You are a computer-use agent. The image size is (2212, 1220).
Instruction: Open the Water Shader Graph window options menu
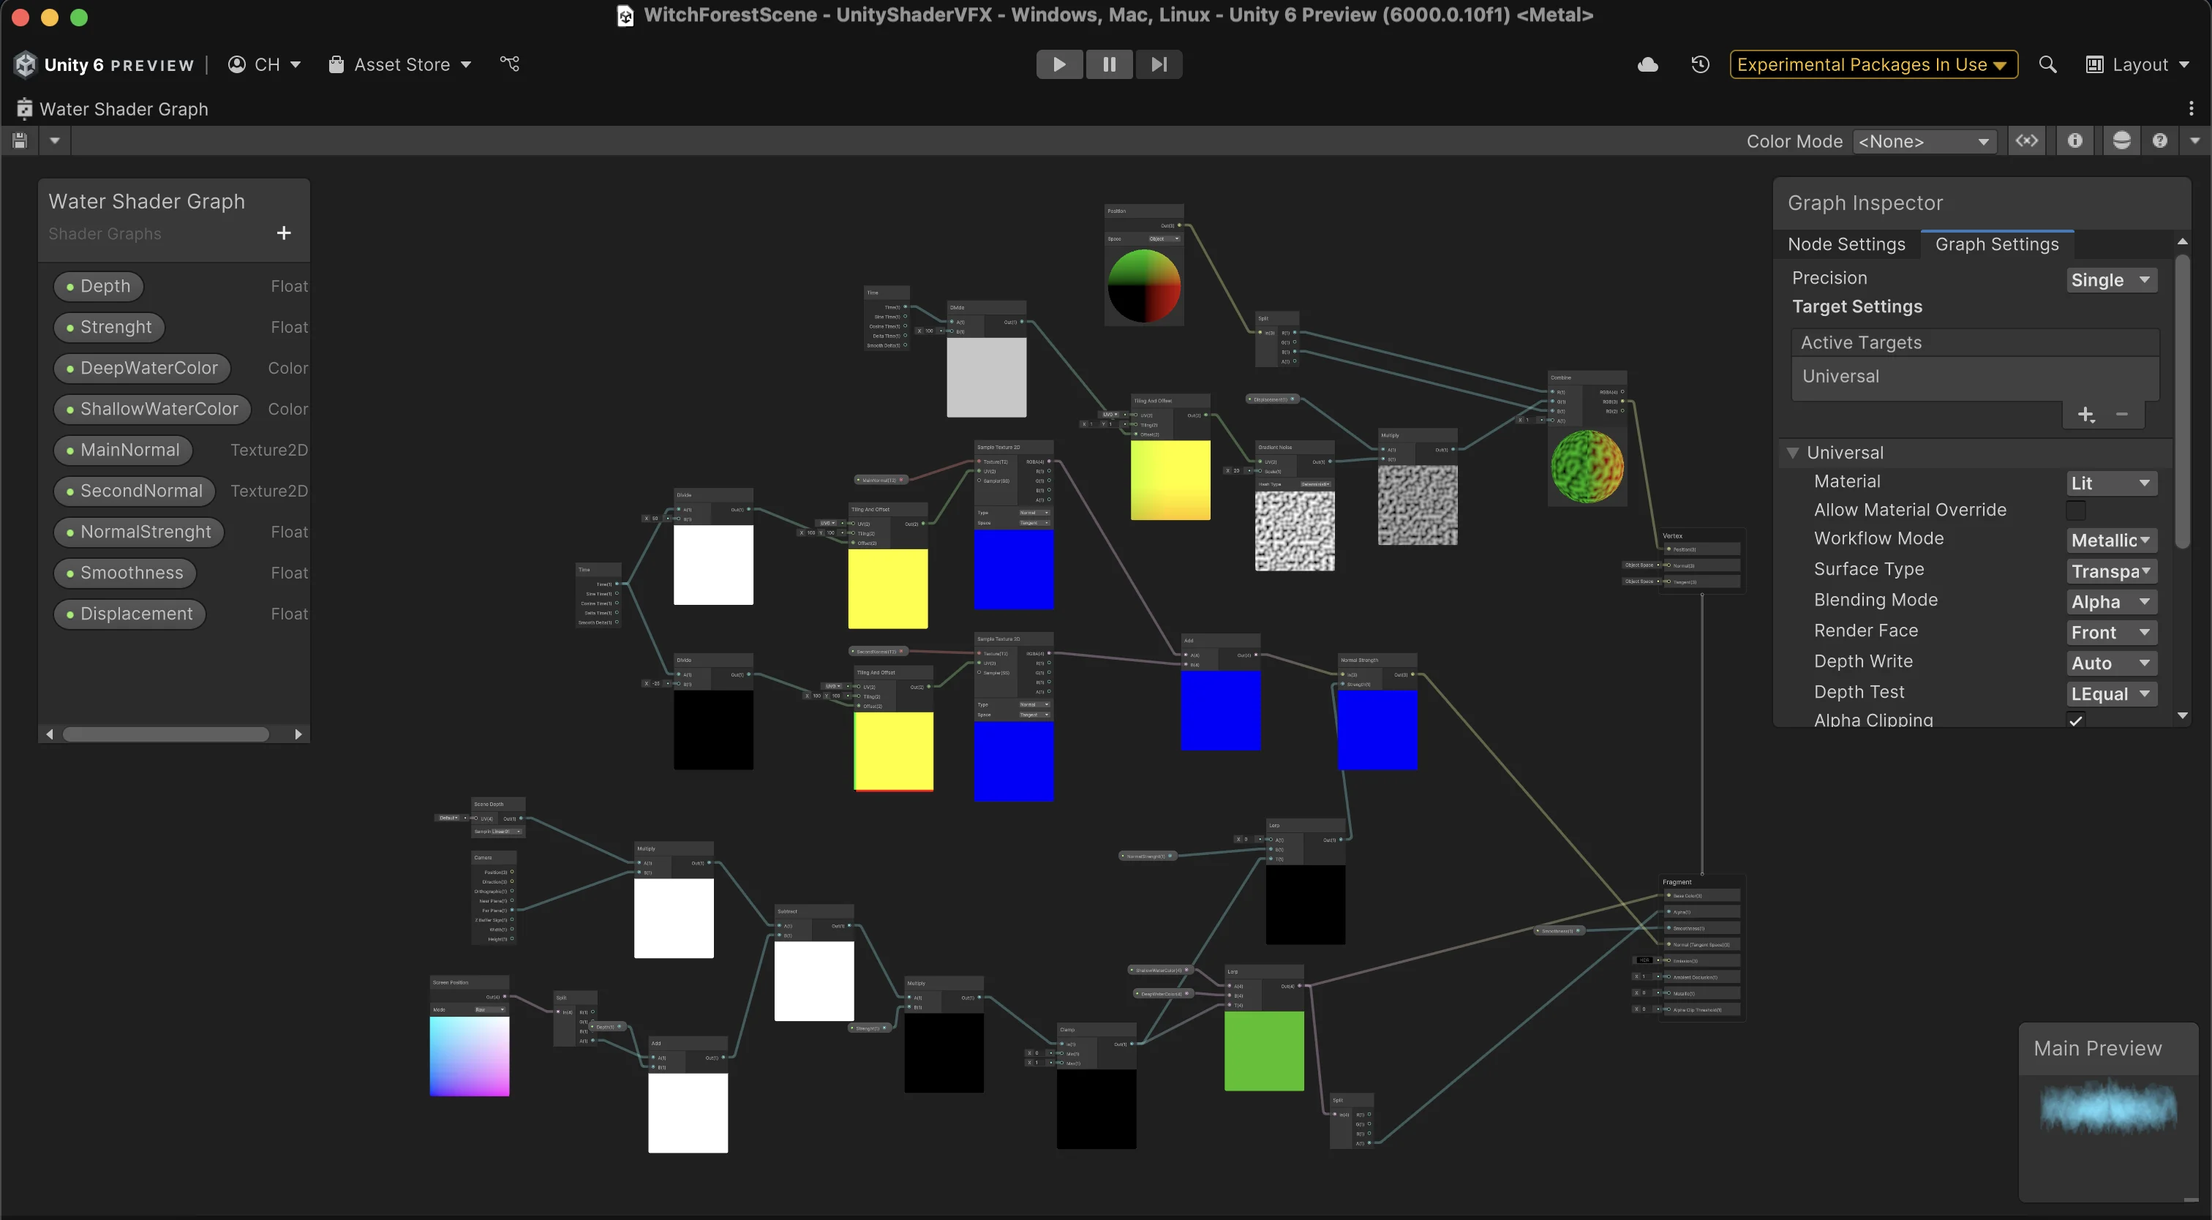tap(2192, 109)
